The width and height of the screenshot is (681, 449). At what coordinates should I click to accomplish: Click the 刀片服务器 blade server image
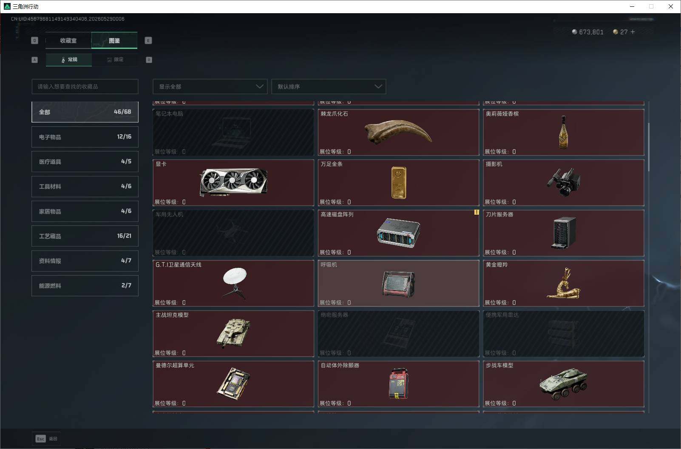[x=564, y=233]
